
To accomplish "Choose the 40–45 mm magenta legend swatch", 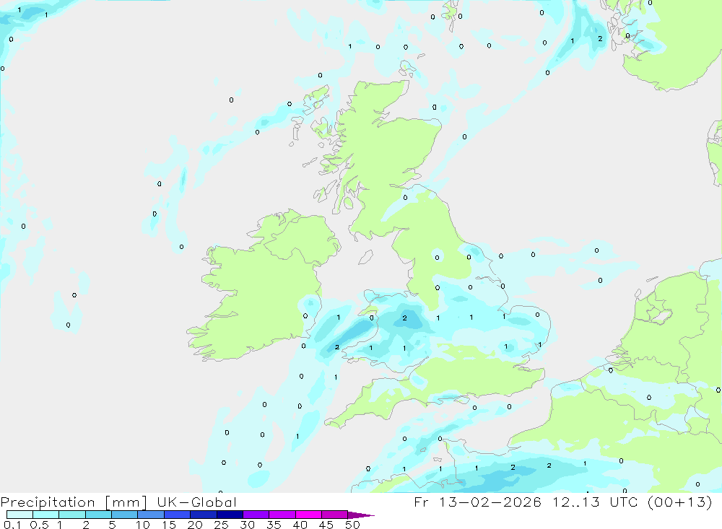I will point(308,515).
